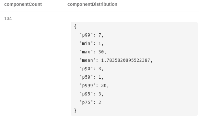This screenshot has height=122, width=199.
Task: Click the componentDistribution column header
Action: tap(92, 4)
